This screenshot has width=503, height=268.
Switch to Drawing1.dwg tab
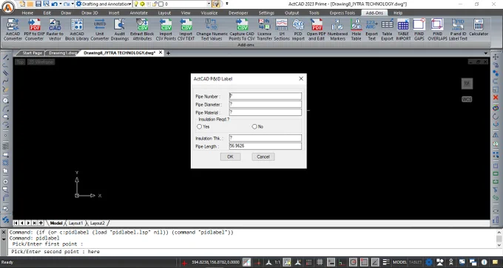[62, 53]
